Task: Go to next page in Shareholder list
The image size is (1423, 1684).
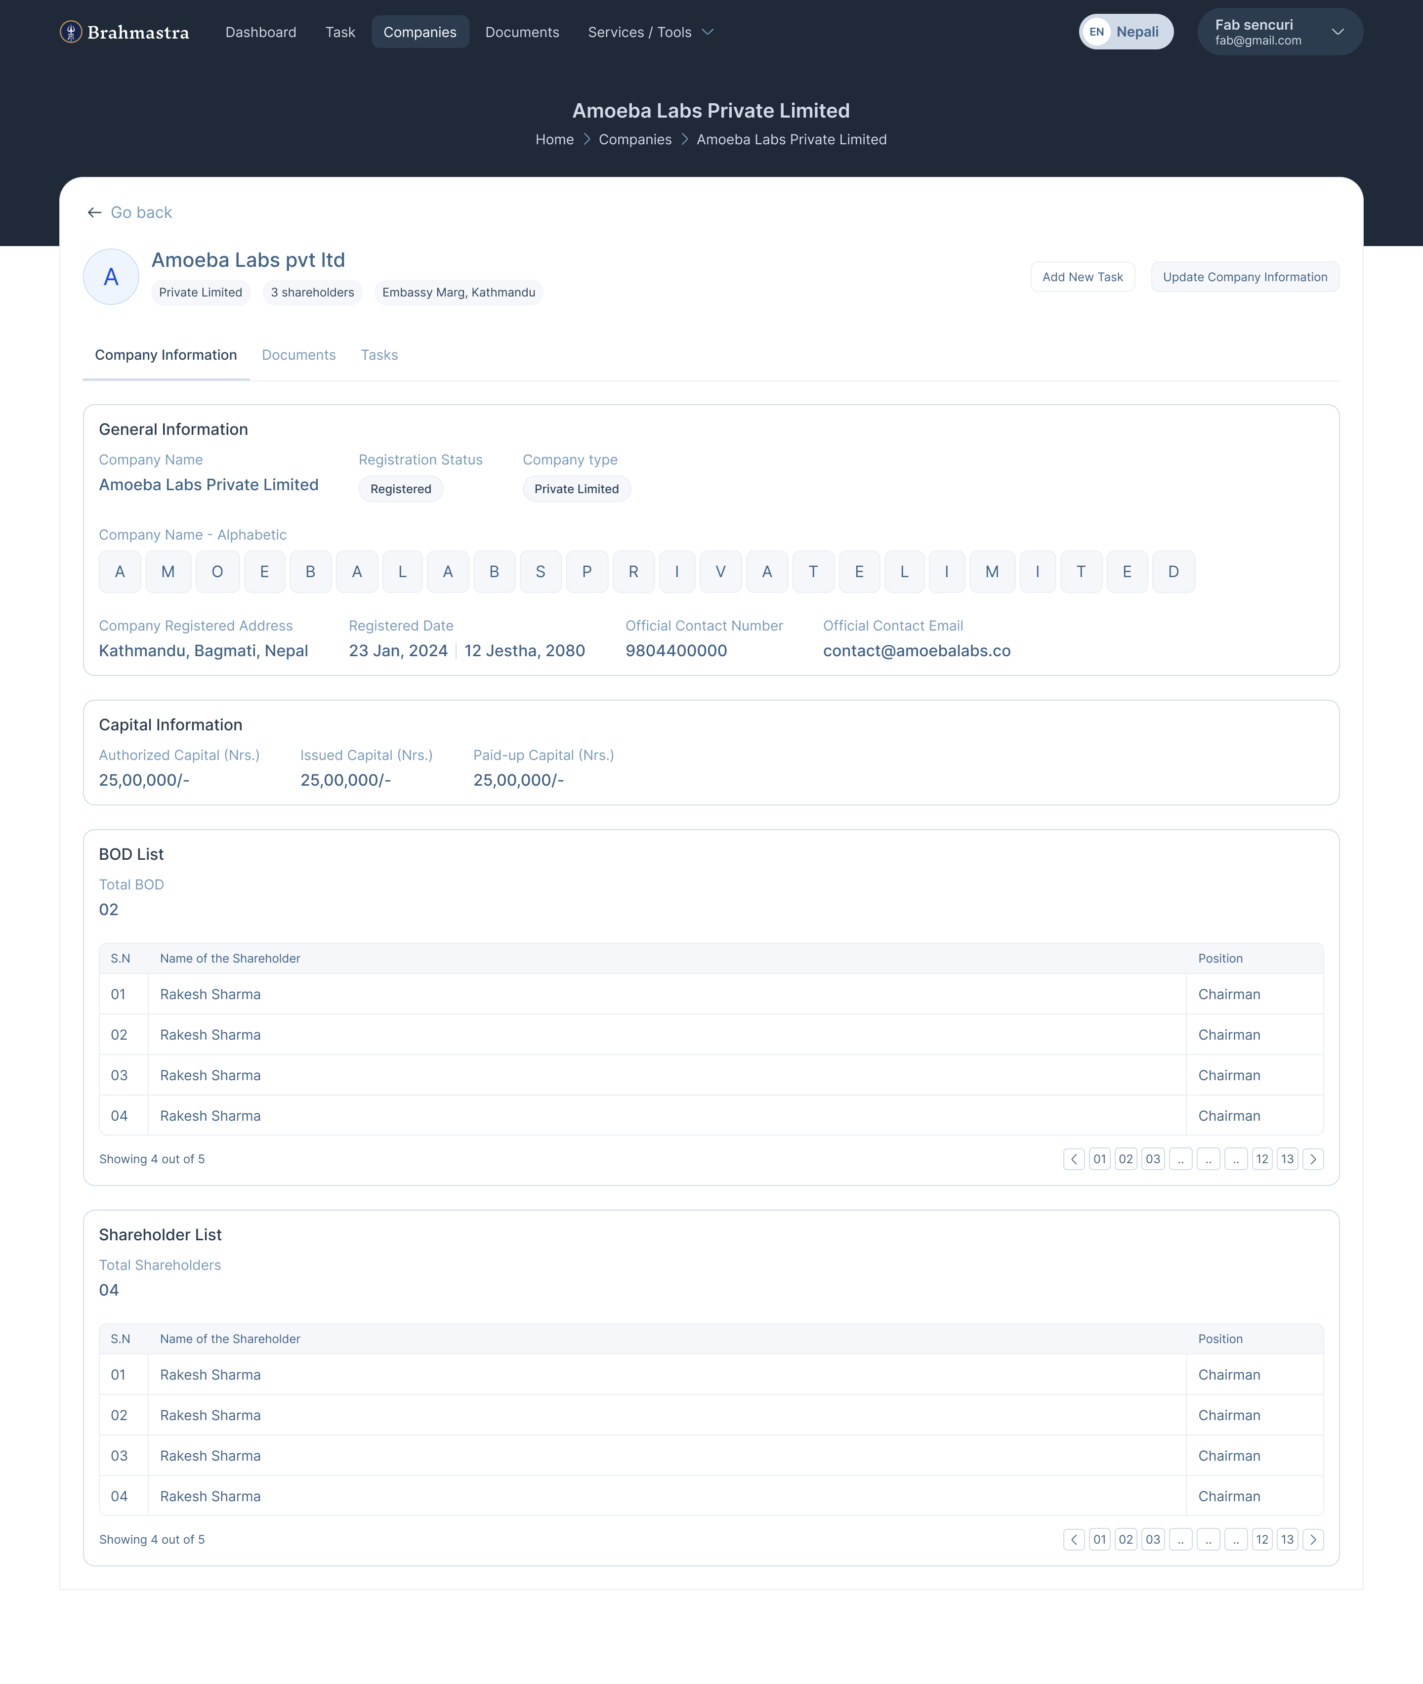Action: [1312, 1540]
